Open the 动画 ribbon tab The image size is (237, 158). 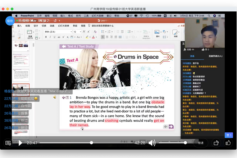[52, 26]
